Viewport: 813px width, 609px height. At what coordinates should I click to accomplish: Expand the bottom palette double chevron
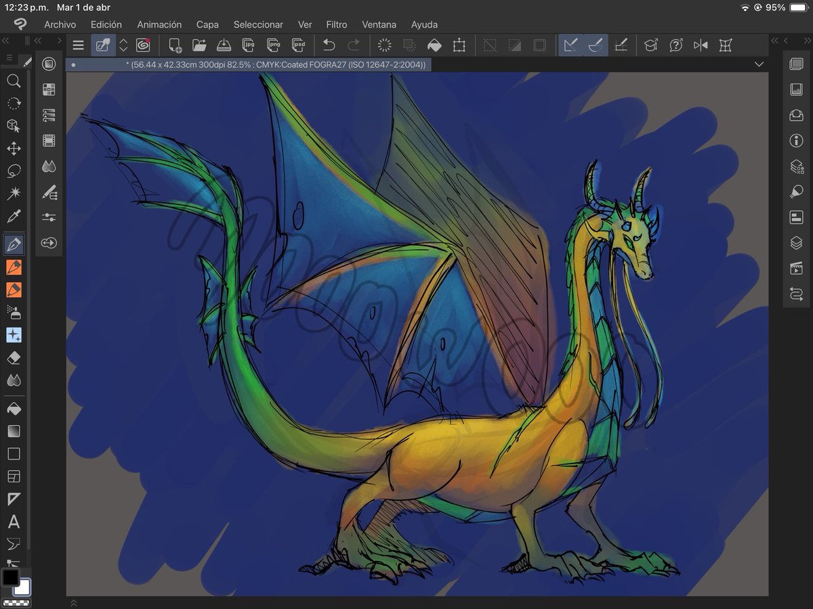74,602
